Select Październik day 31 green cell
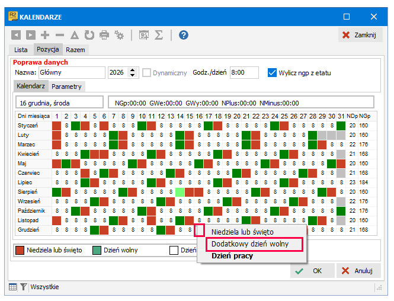 tap(341, 211)
